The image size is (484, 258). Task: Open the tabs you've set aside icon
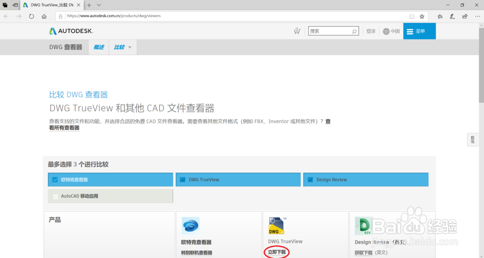5,5
